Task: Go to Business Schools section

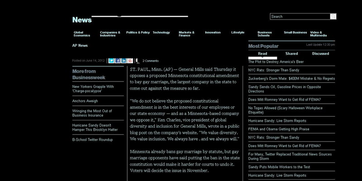Action: (x=265, y=34)
